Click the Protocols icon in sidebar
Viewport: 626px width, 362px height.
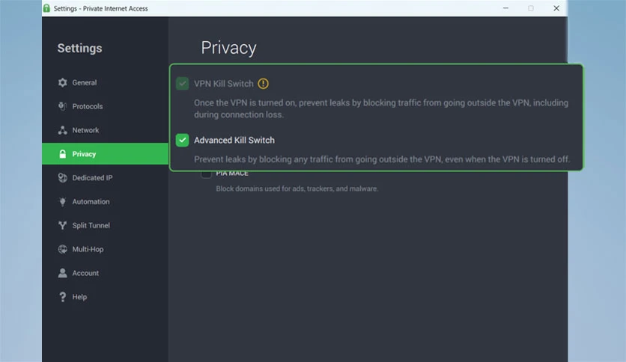(x=62, y=106)
